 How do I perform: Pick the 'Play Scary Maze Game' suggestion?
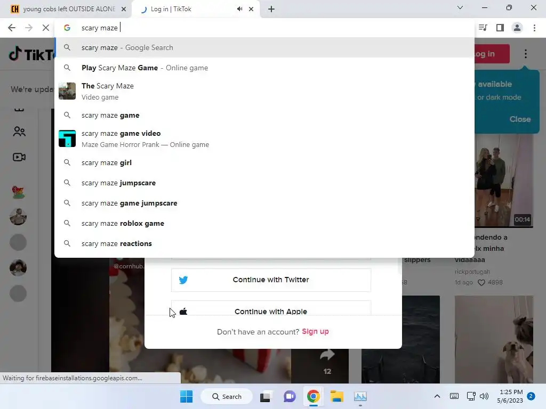pos(264,68)
